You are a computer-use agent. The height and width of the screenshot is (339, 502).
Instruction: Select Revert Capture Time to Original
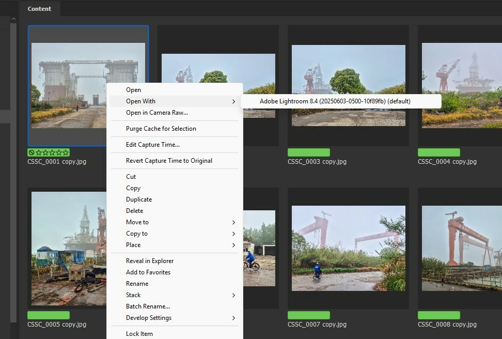[x=175, y=161]
